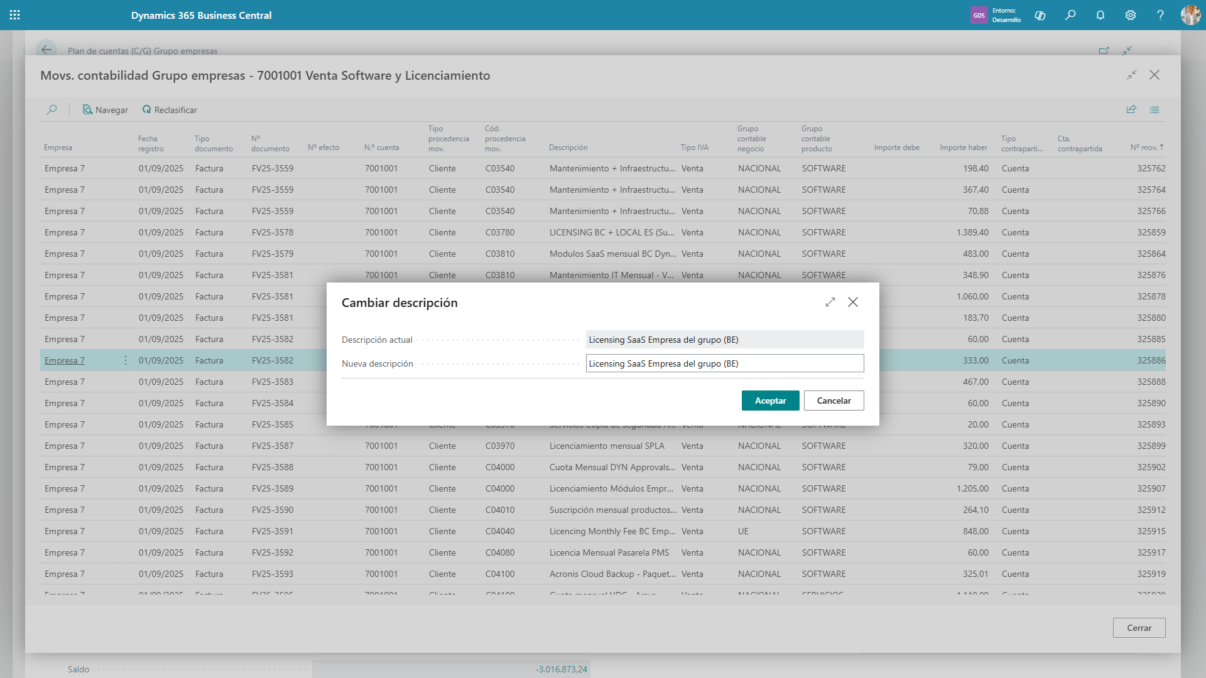Select document cell FV25-3578

coord(273,232)
